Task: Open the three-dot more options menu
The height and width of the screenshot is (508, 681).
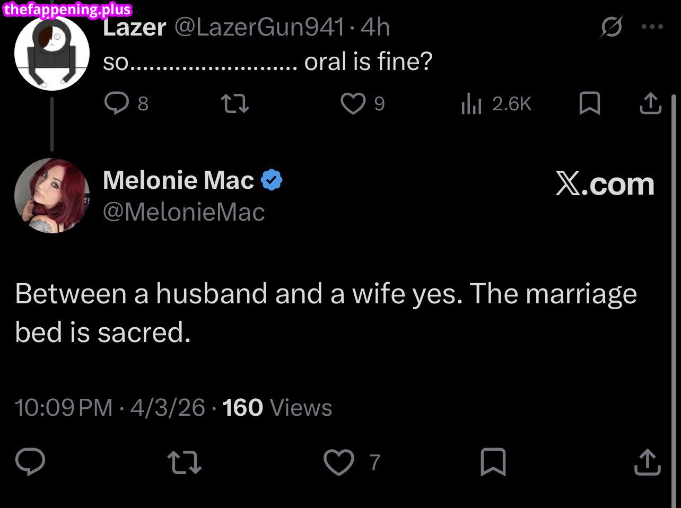Action: pos(652,27)
